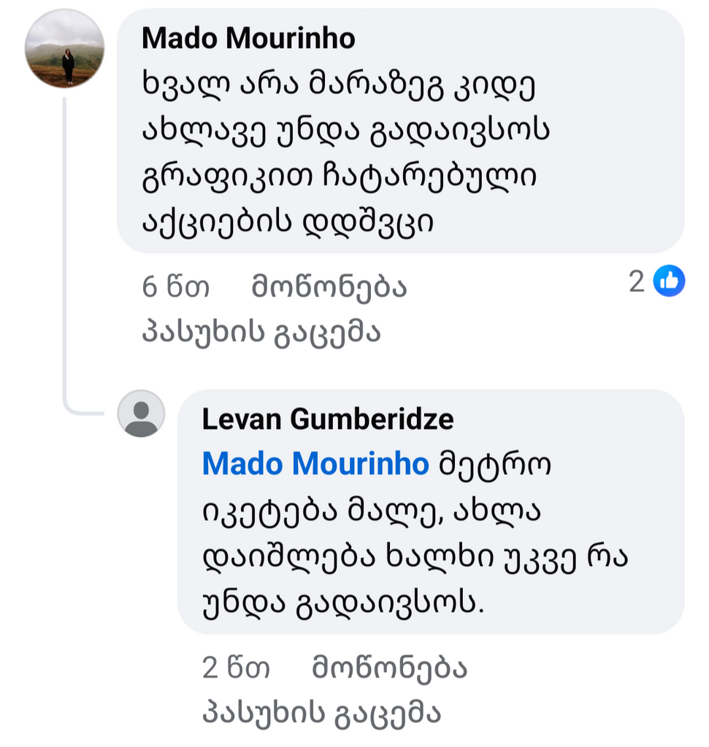Like Levan Gumberidze's reply via მოწონება
This screenshot has width=709, height=747.
click(389, 667)
